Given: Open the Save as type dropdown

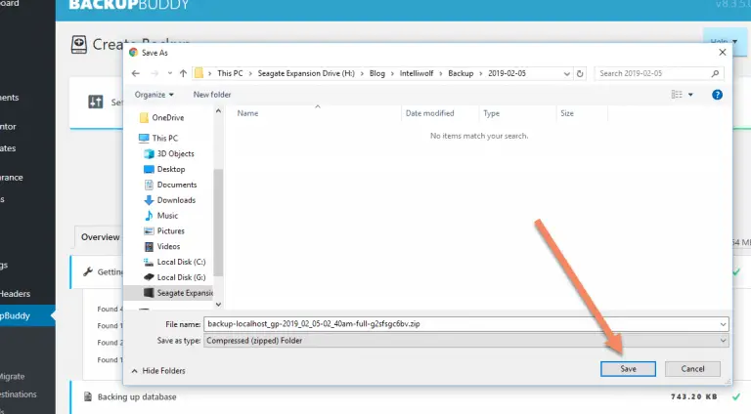Looking at the screenshot, I should point(466,341).
